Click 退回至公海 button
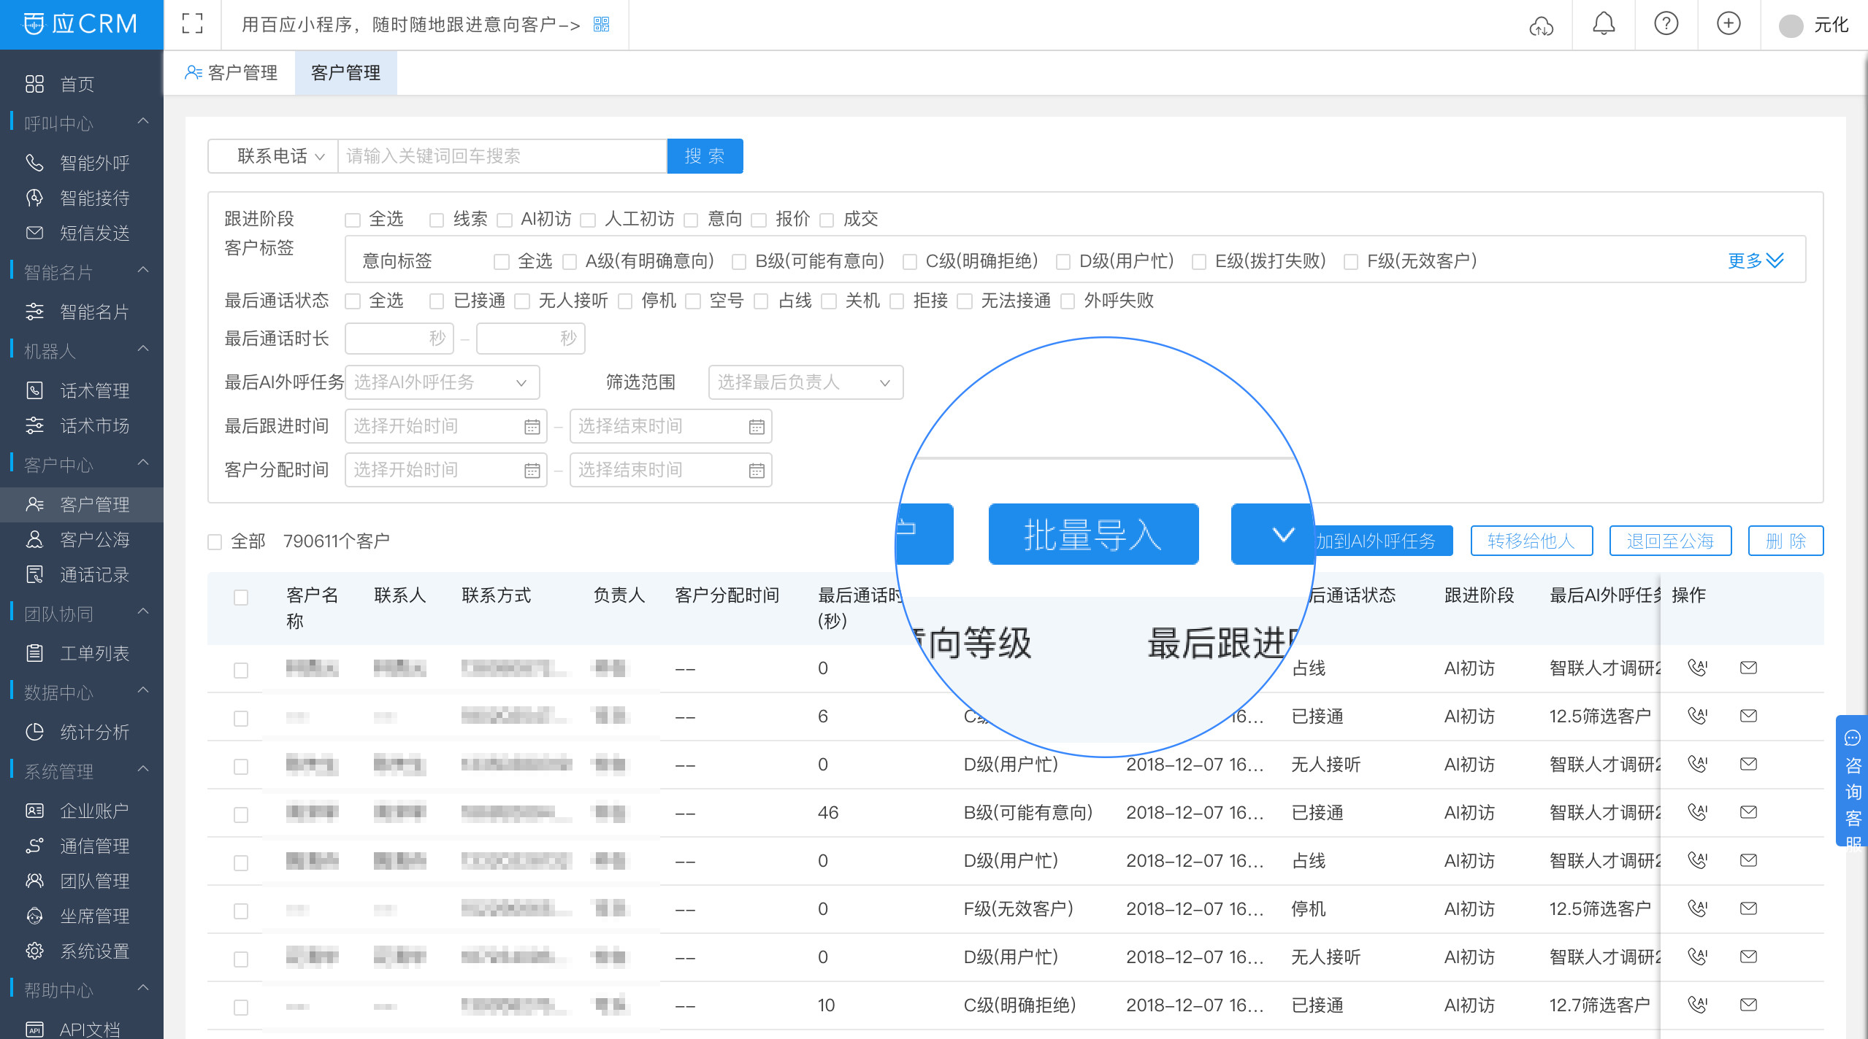This screenshot has height=1039, width=1868. (x=1670, y=541)
